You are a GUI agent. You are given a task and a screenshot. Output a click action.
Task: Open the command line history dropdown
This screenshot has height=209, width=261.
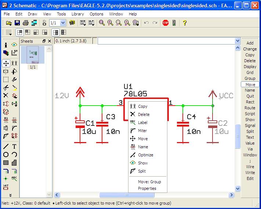[x=238, y=41]
